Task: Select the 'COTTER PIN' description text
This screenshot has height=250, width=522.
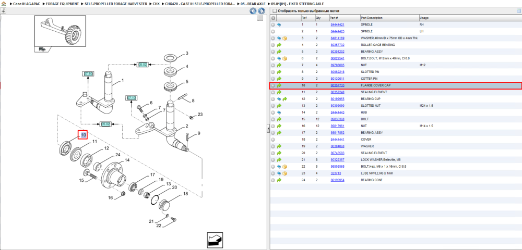Action: pos(369,79)
